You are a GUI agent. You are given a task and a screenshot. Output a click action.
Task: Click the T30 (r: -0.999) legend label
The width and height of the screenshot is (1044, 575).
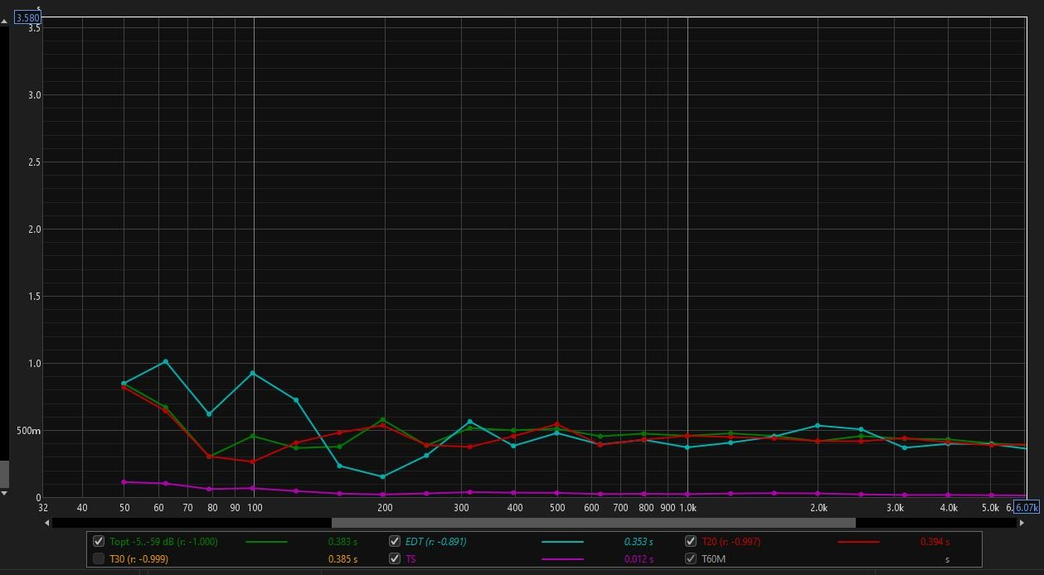(x=139, y=559)
